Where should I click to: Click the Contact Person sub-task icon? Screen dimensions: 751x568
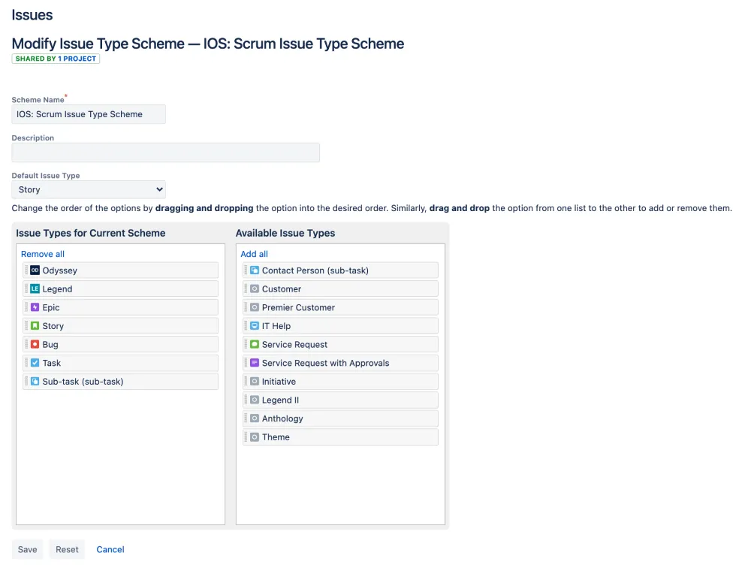pyautogui.click(x=255, y=270)
